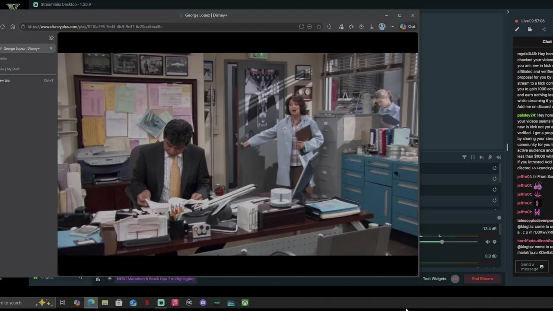
Task: Click Test Widgets
Action: point(434,279)
